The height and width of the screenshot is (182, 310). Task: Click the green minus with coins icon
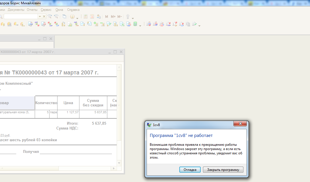pyautogui.click(x=102, y=24)
